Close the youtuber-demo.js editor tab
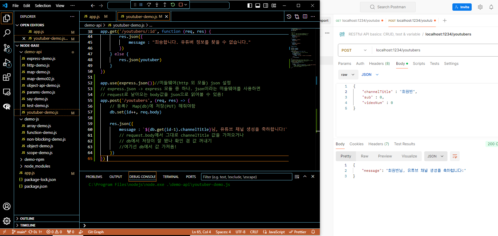Image resolution: width=498 pixels, height=236 pixels. [167, 17]
